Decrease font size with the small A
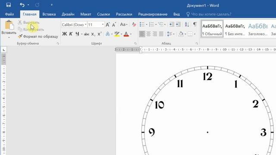This screenshot has height=155, width=276. pyautogui.click(x=114, y=25)
